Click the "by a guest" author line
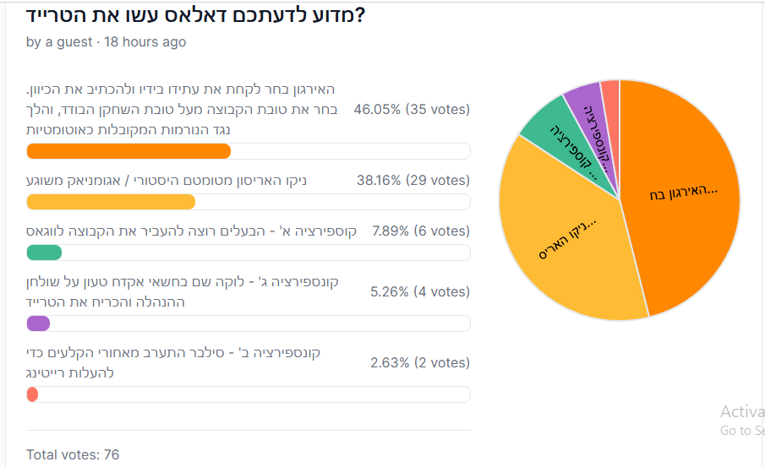Image resolution: width=765 pixels, height=467 pixels. (106, 42)
